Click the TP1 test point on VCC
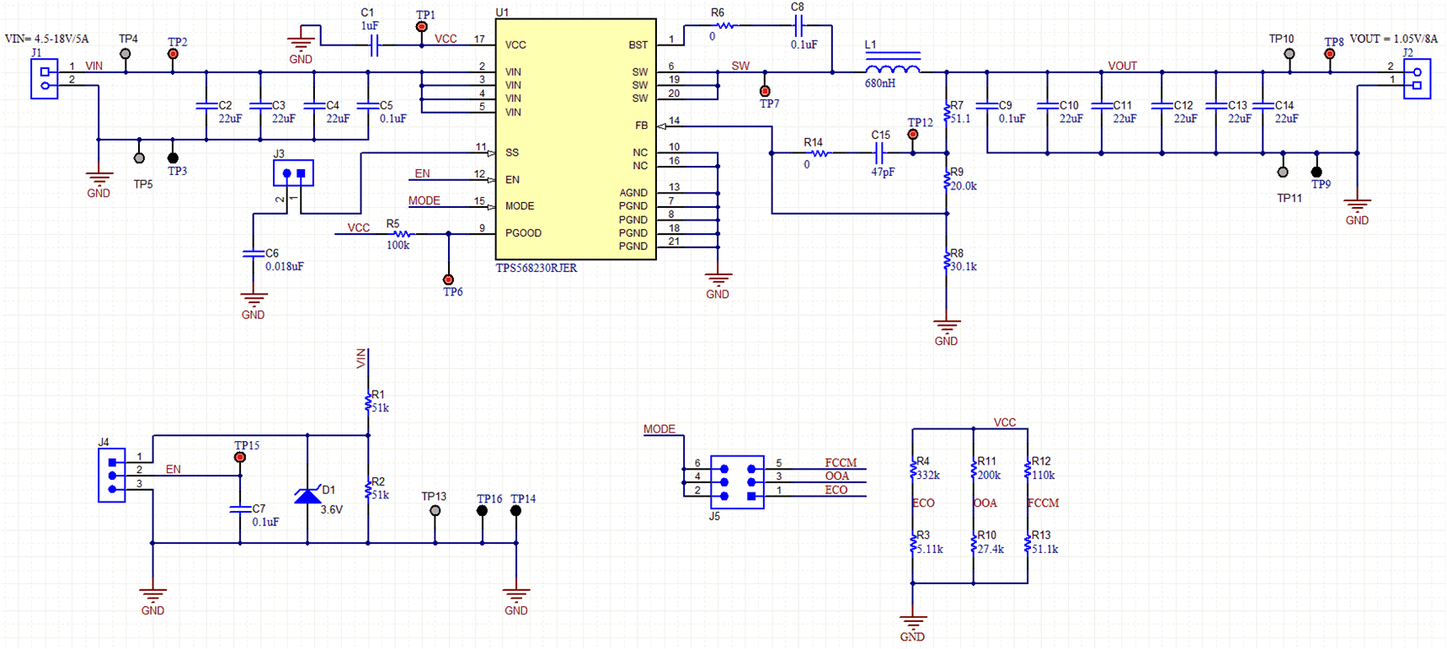The image size is (1447, 649). tap(422, 27)
